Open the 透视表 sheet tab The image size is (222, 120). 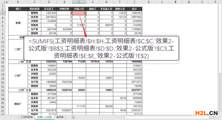[60, 117]
